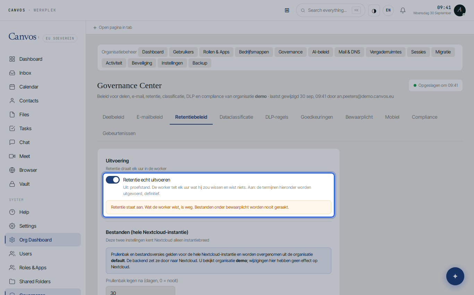Click the Search everything field
The image size is (474, 295).
click(x=331, y=10)
